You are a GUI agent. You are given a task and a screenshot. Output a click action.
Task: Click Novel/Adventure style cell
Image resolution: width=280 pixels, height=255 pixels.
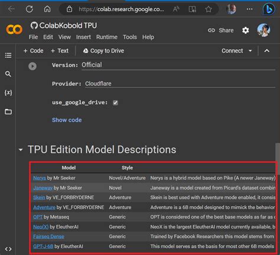coord(127,178)
